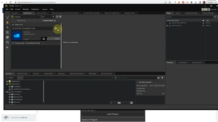Toggle visibility eye for Environment prim
The image size is (218, 122).
tap(203, 26)
